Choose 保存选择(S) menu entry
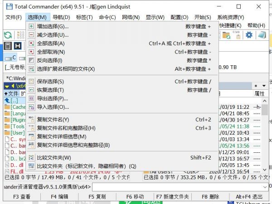 click(x=122, y=82)
